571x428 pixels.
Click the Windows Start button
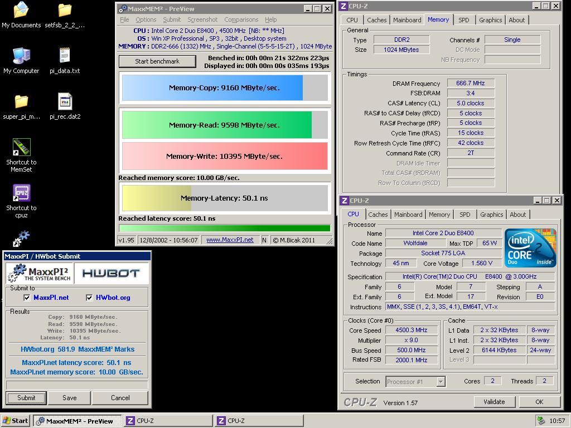click(x=15, y=421)
